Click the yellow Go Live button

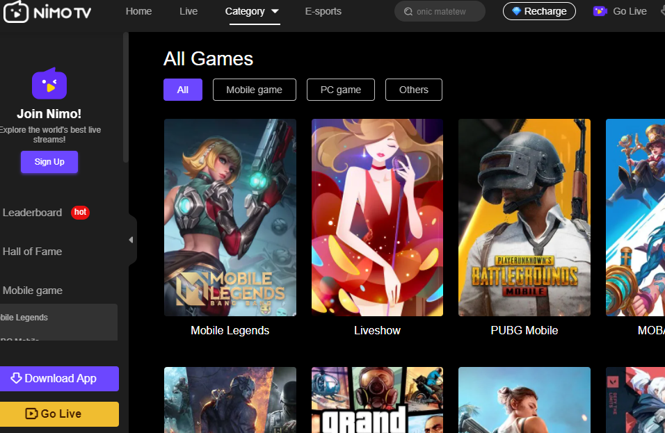click(x=59, y=414)
